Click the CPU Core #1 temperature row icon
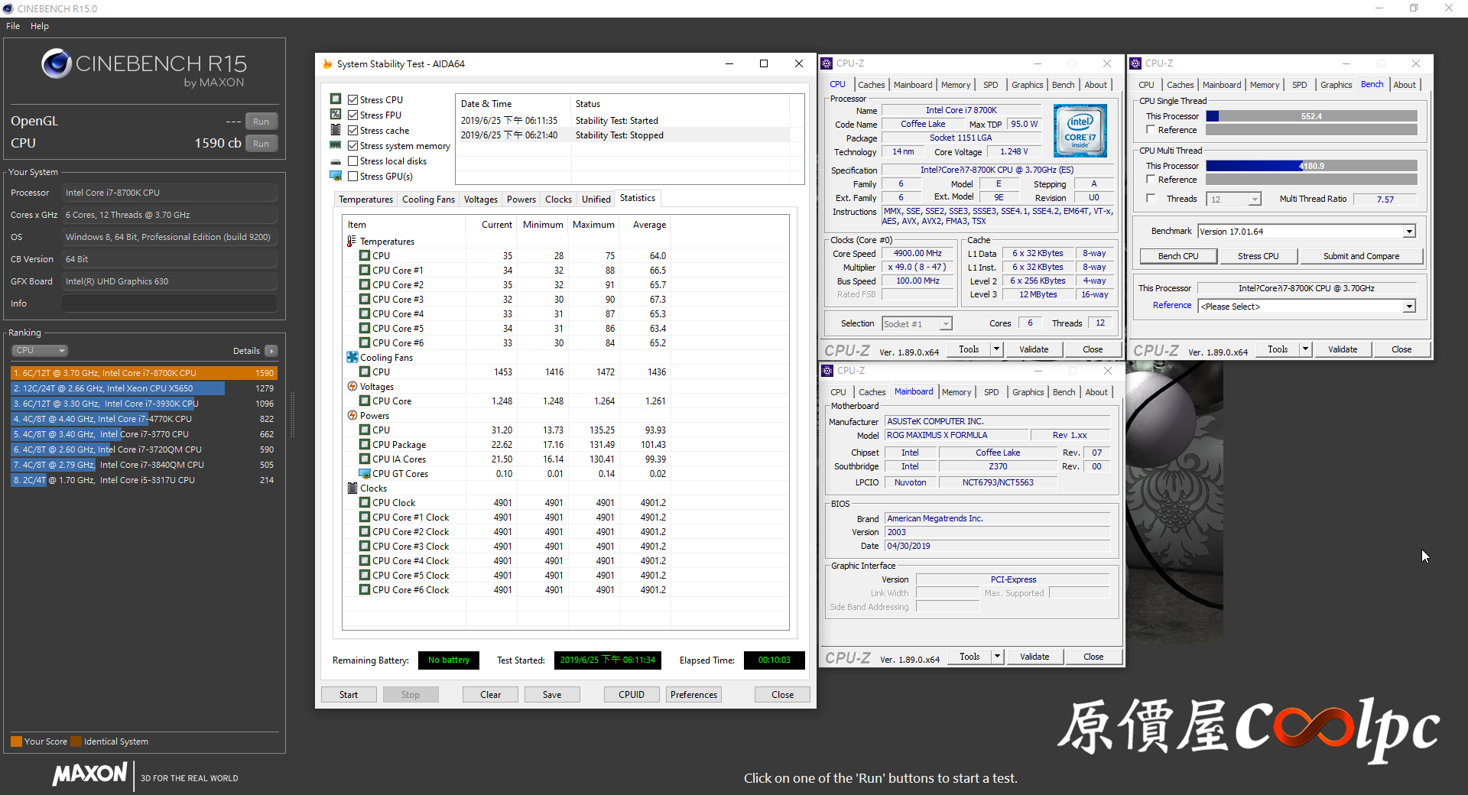 [365, 270]
